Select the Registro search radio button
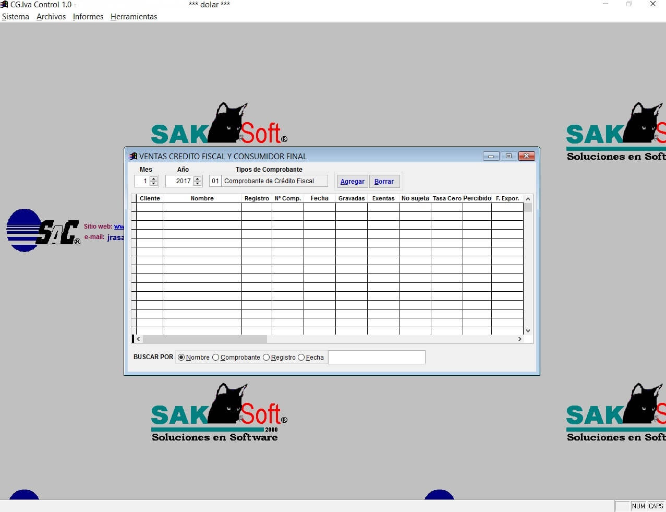Viewport: 666px width, 512px height. [x=267, y=358]
